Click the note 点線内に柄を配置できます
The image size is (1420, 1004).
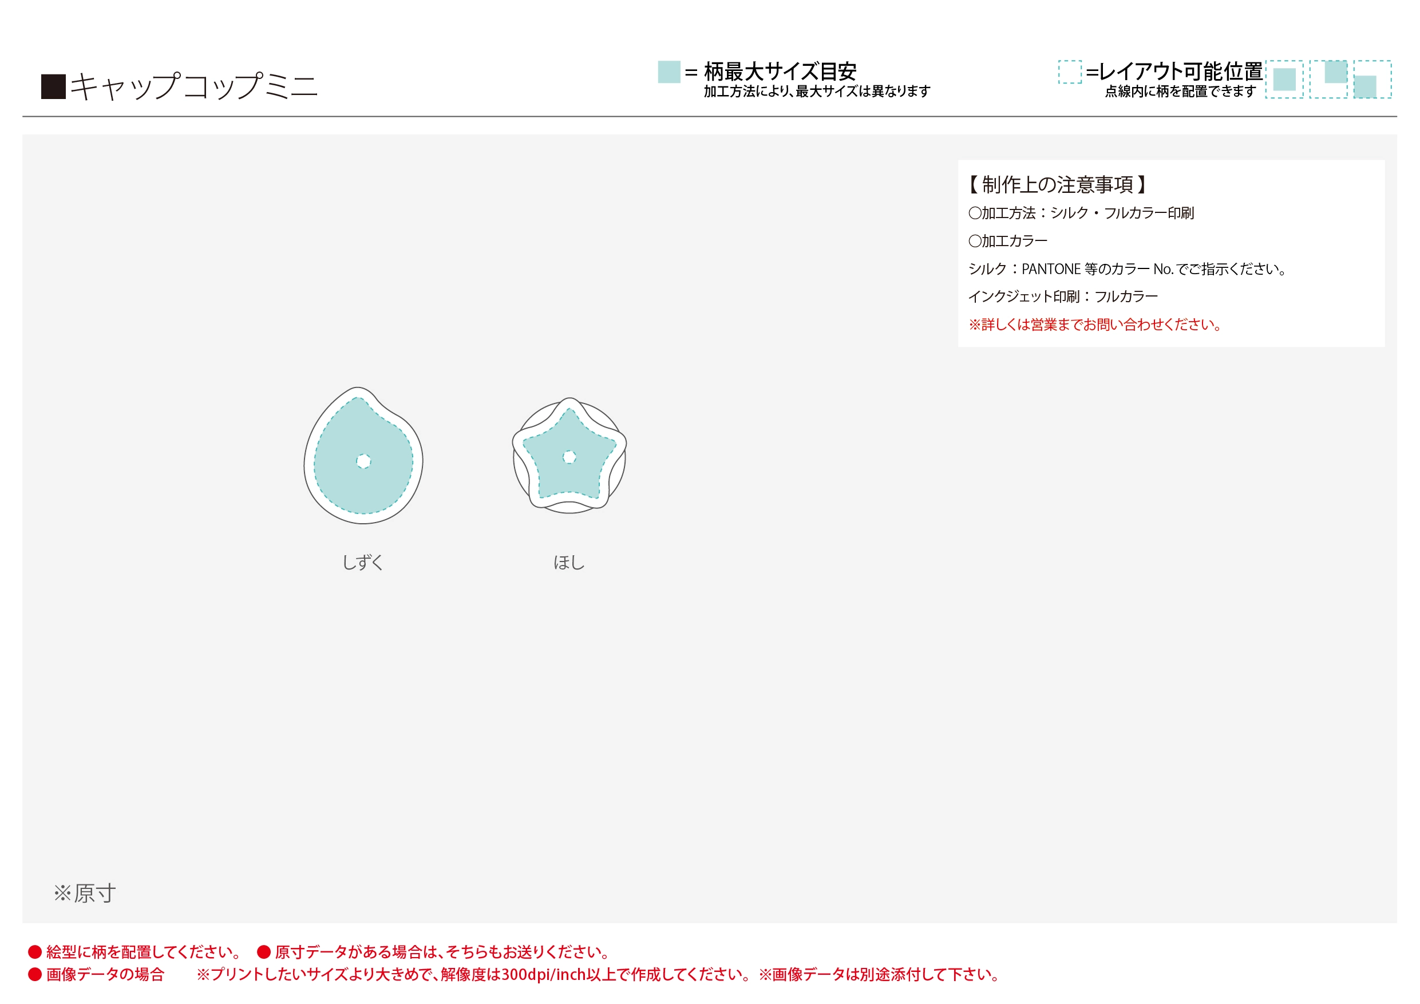(1181, 91)
